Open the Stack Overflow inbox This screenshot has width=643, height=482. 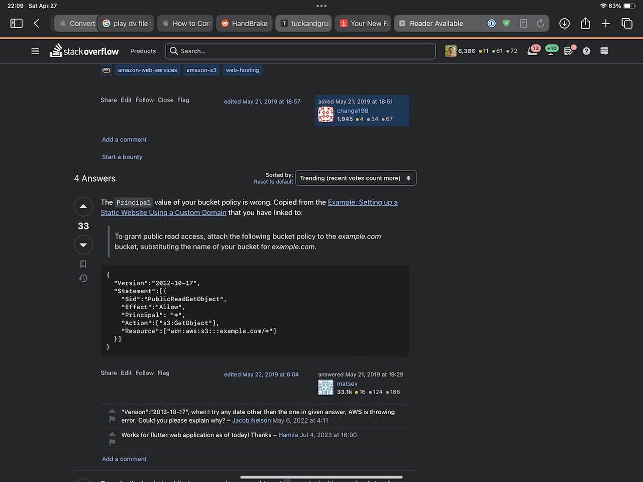click(x=532, y=51)
